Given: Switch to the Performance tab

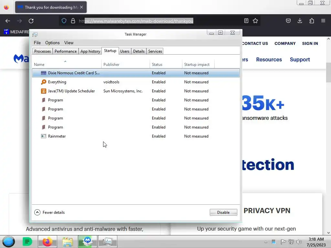Looking at the screenshot, I should [x=65, y=51].
